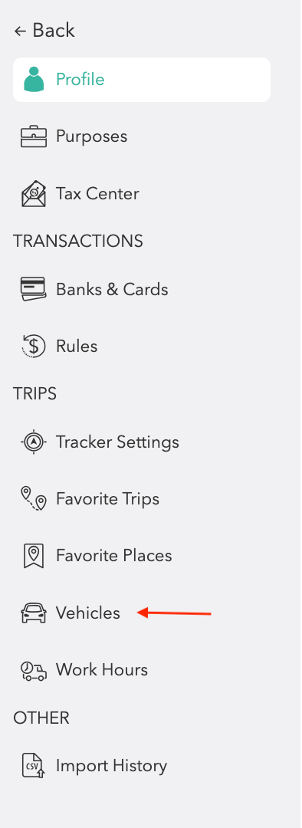Open the Vehicles settings page
The width and height of the screenshot is (302, 828).
point(88,613)
